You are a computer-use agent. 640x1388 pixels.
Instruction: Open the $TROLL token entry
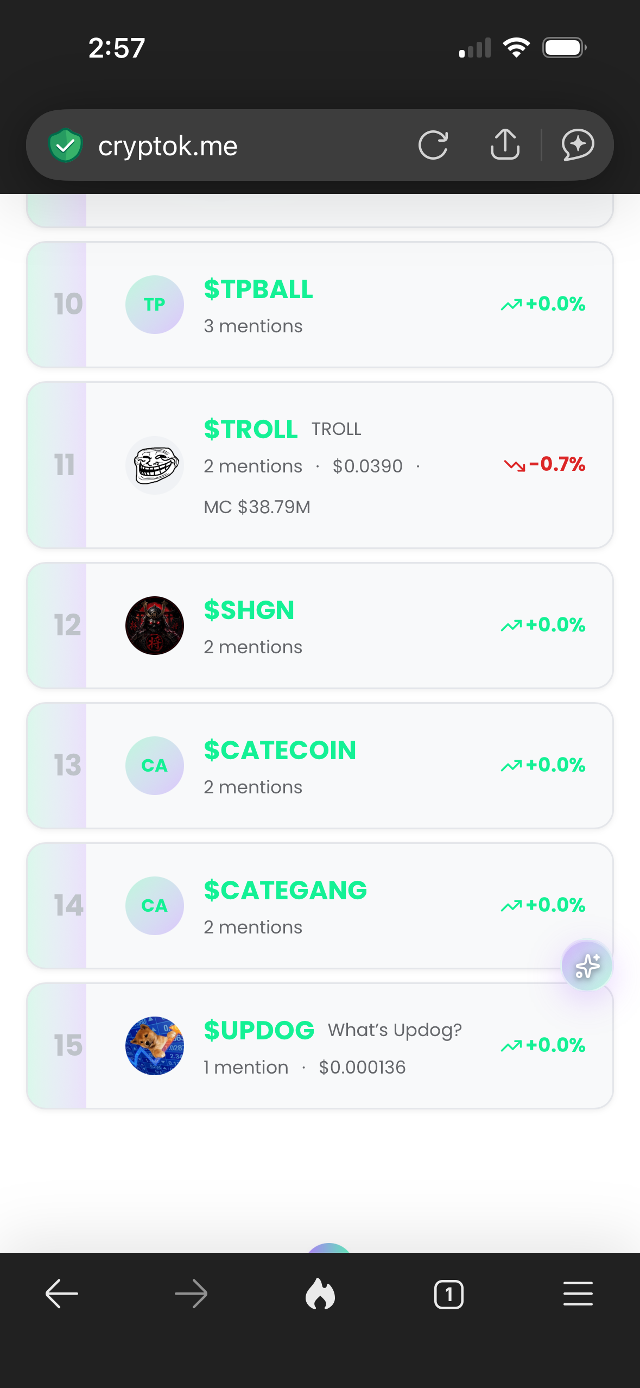point(320,465)
